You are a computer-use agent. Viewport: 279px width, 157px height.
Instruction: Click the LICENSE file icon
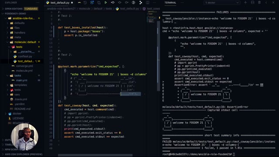pyautogui.click(x=10, y=118)
